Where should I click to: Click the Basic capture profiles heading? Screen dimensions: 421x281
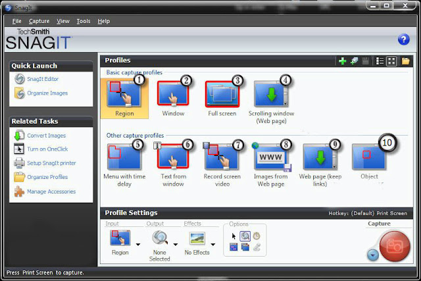(134, 72)
